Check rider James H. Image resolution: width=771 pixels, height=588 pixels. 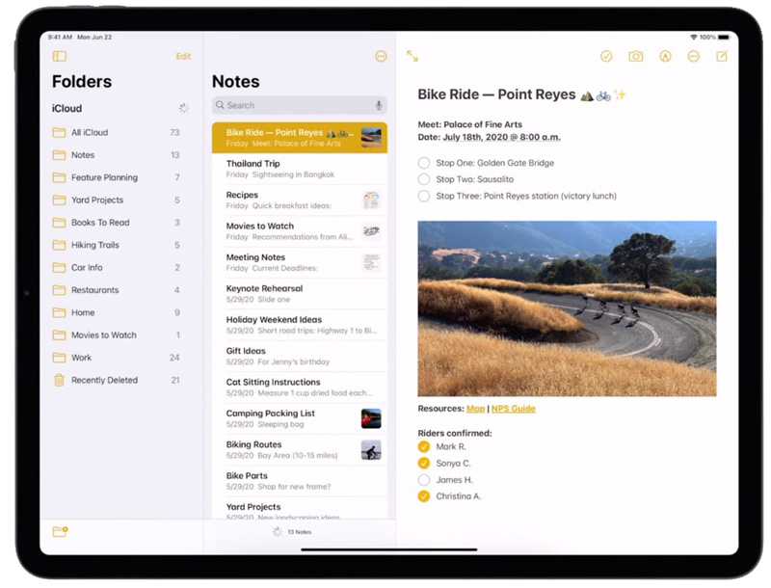(x=424, y=480)
